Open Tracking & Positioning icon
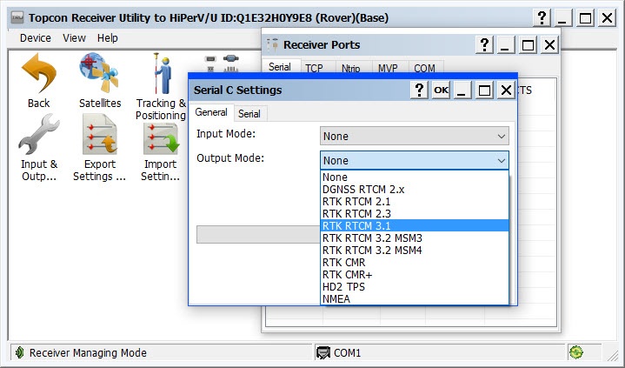 [x=160, y=75]
